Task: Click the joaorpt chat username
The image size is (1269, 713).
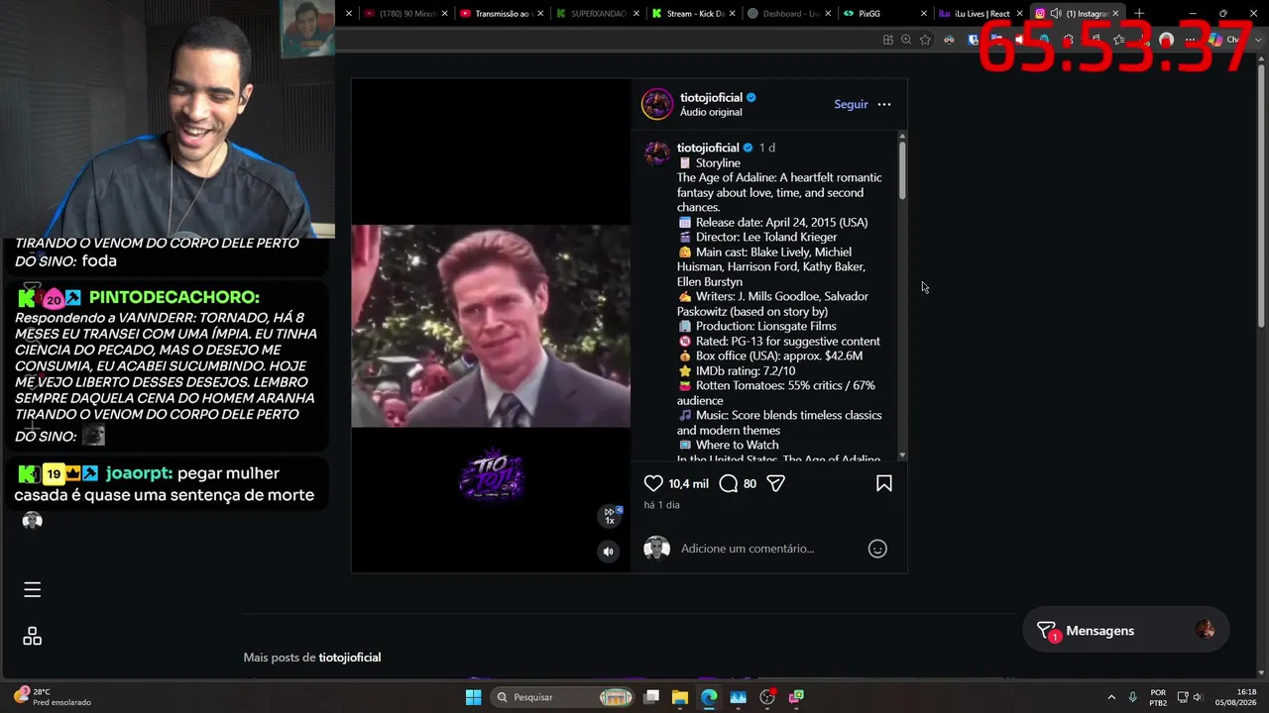Action: coord(140,473)
